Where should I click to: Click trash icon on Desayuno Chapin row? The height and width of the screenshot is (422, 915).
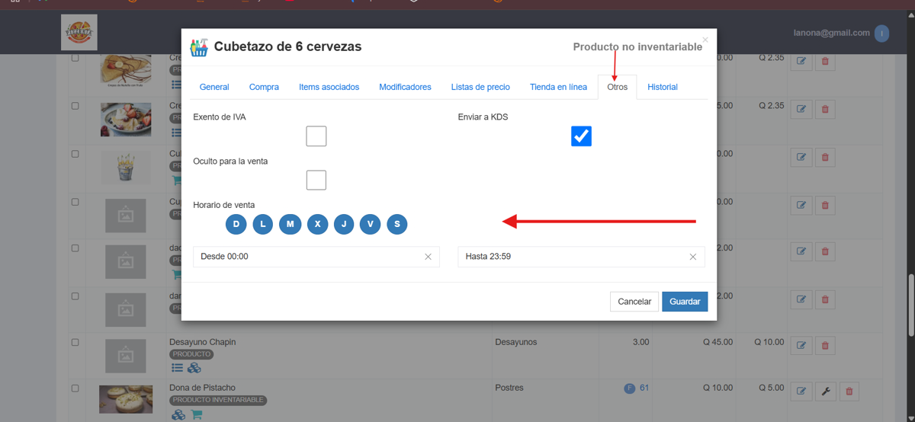825,346
